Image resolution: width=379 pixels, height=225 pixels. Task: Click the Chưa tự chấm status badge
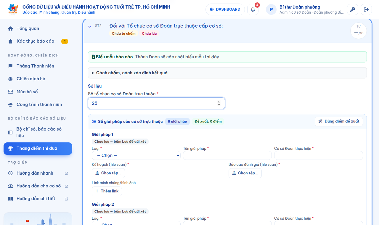(123, 33)
